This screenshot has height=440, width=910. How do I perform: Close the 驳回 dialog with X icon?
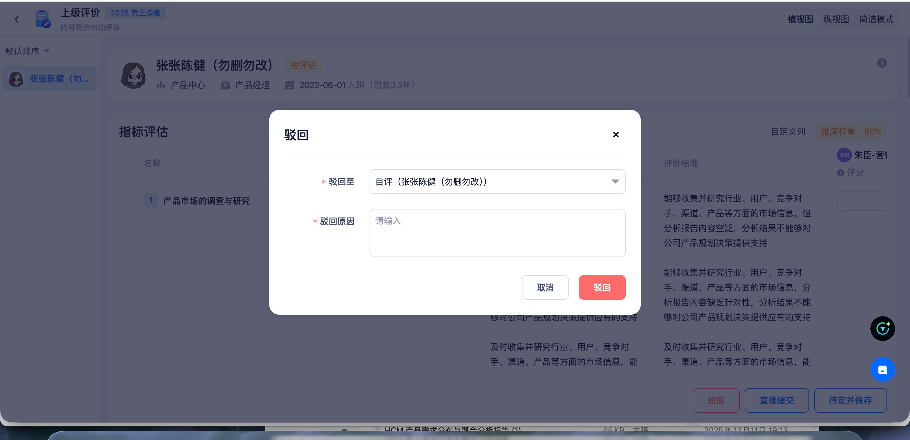click(x=615, y=135)
